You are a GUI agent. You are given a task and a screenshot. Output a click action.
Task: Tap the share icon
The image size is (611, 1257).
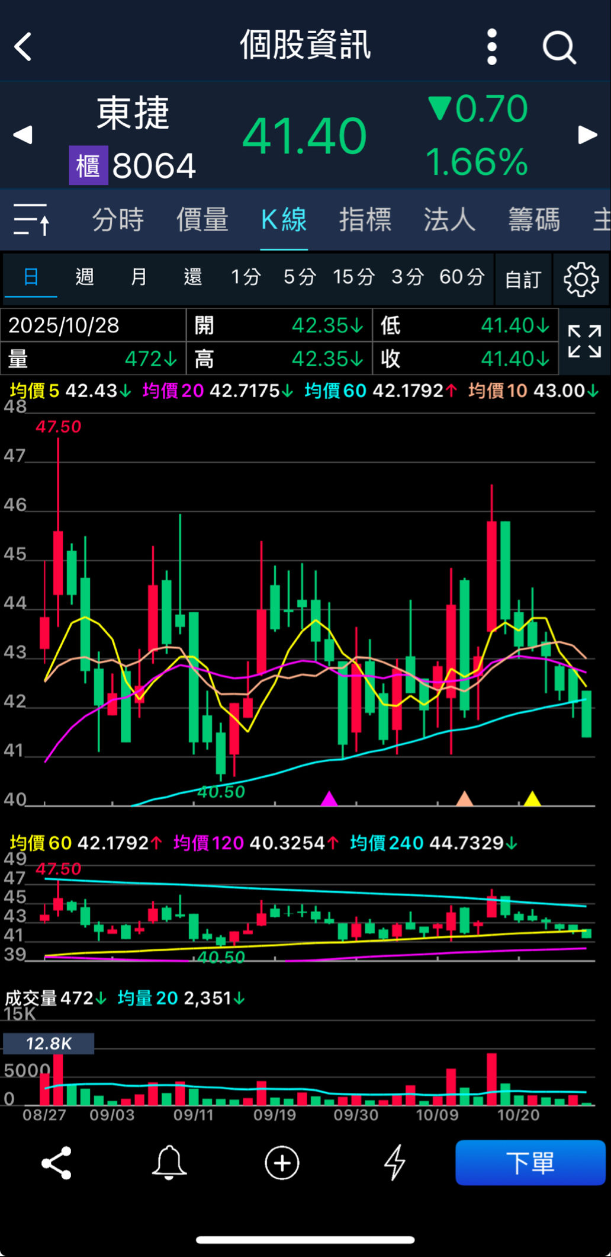tap(57, 1162)
